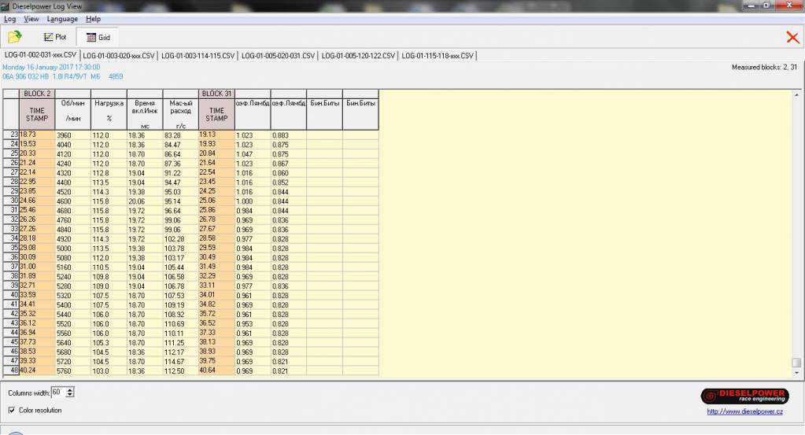Click in the Columns width input field

tap(58, 392)
